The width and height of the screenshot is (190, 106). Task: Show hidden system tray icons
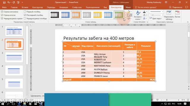click(x=162, y=104)
